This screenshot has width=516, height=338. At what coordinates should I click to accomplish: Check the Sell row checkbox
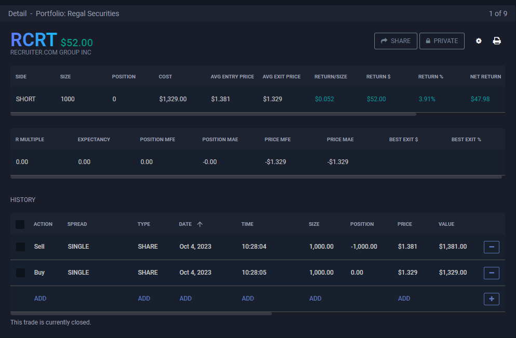[20, 247]
